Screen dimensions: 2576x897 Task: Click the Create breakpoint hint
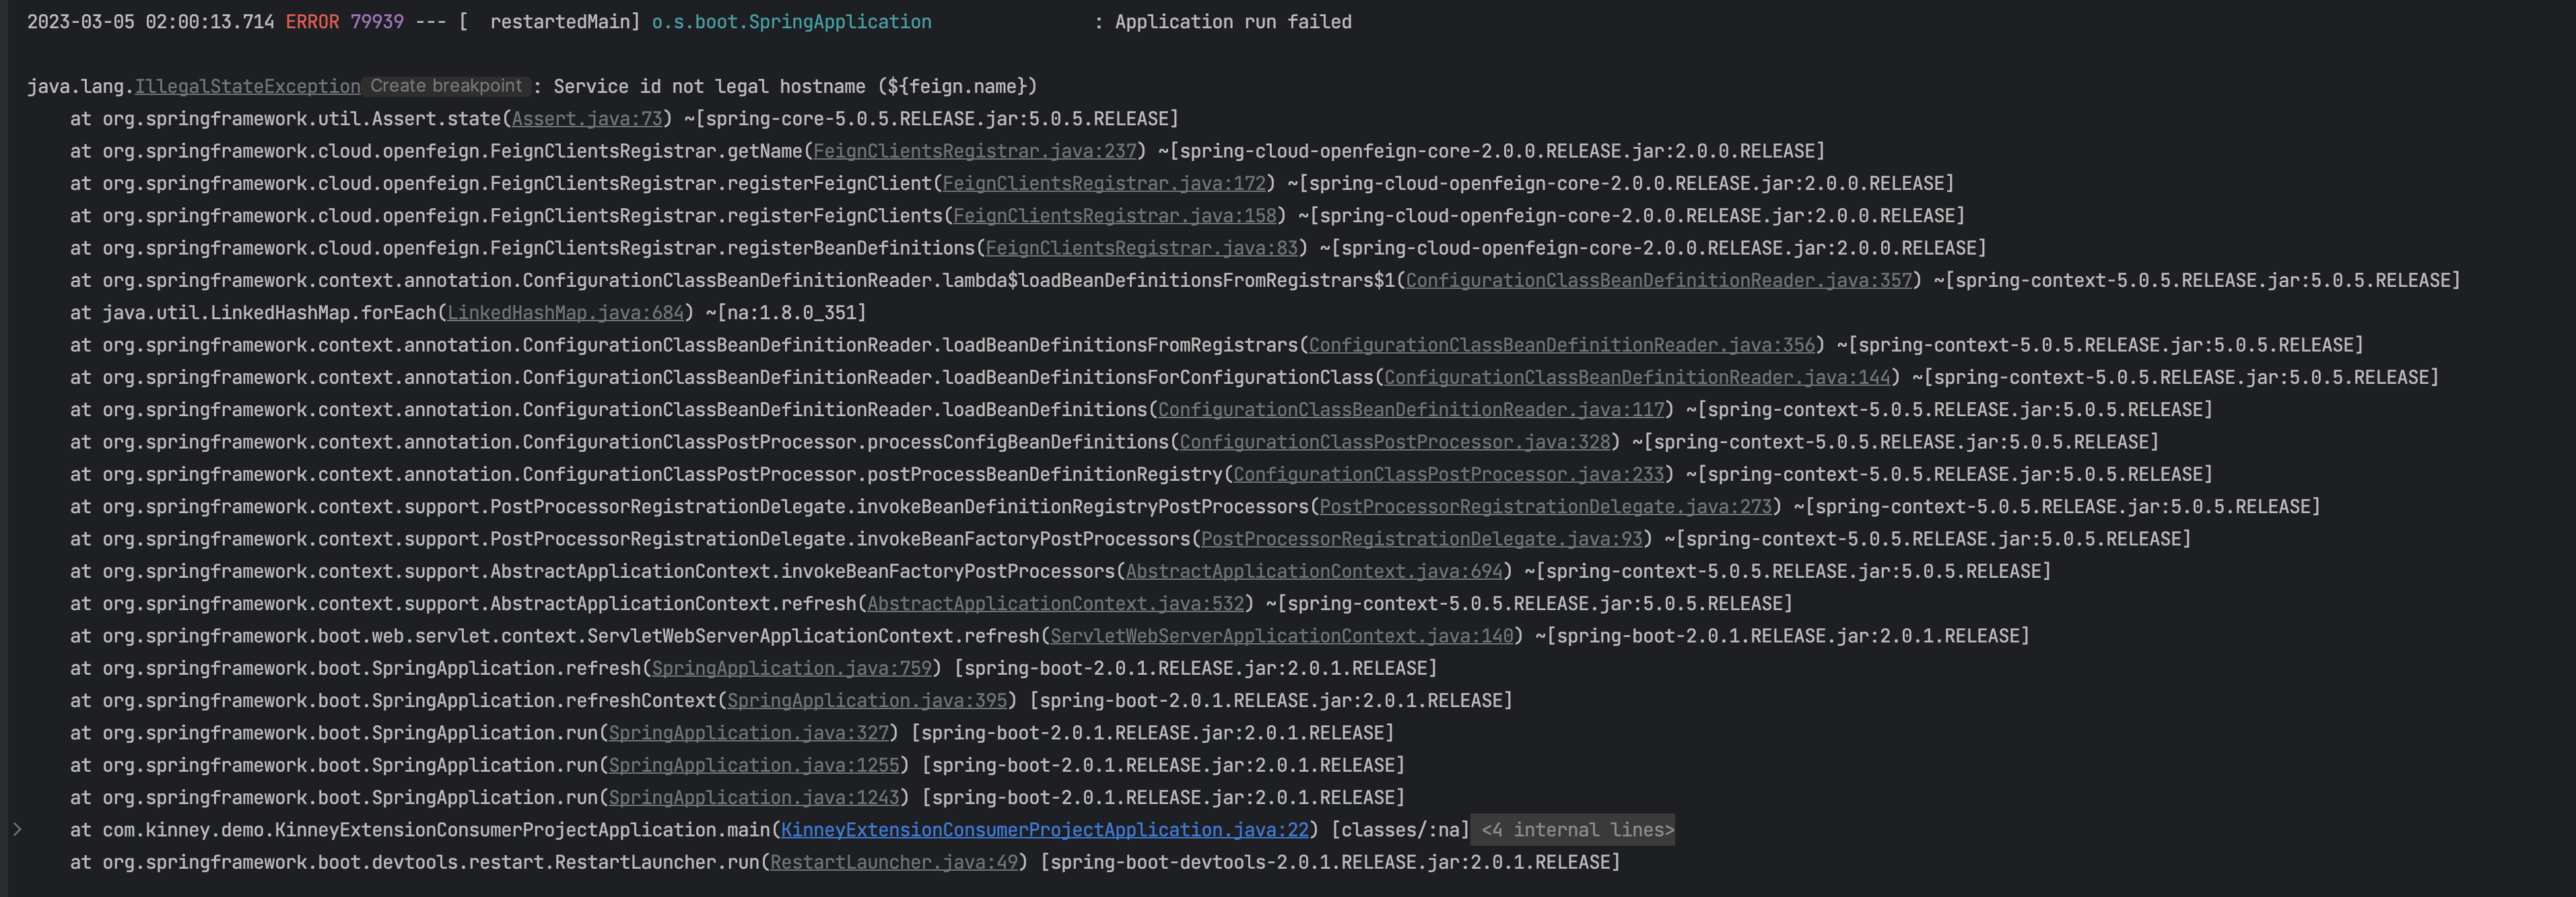(446, 86)
